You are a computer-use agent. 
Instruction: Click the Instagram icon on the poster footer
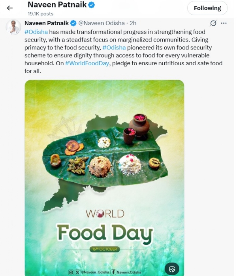pyautogui.click(x=71, y=272)
